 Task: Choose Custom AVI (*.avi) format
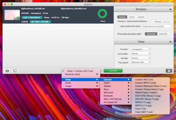pyautogui.click(x=151, y=79)
